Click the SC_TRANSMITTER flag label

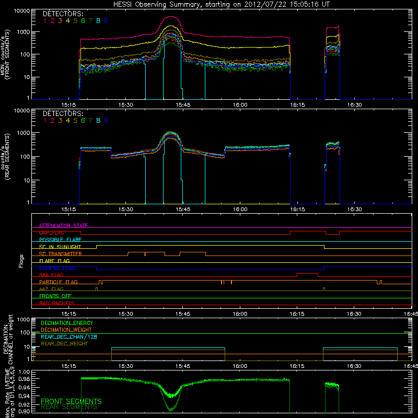61,254
